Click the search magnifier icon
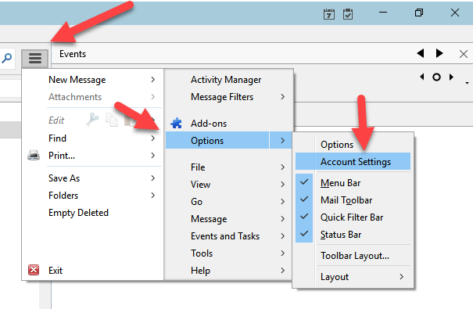The height and width of the screenshot is (309, 473). click(6, 57)
